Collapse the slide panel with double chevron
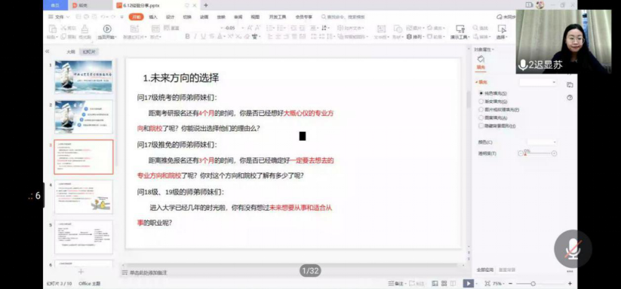The height and width of the screenshot is (289, 621). pos(47,51)
